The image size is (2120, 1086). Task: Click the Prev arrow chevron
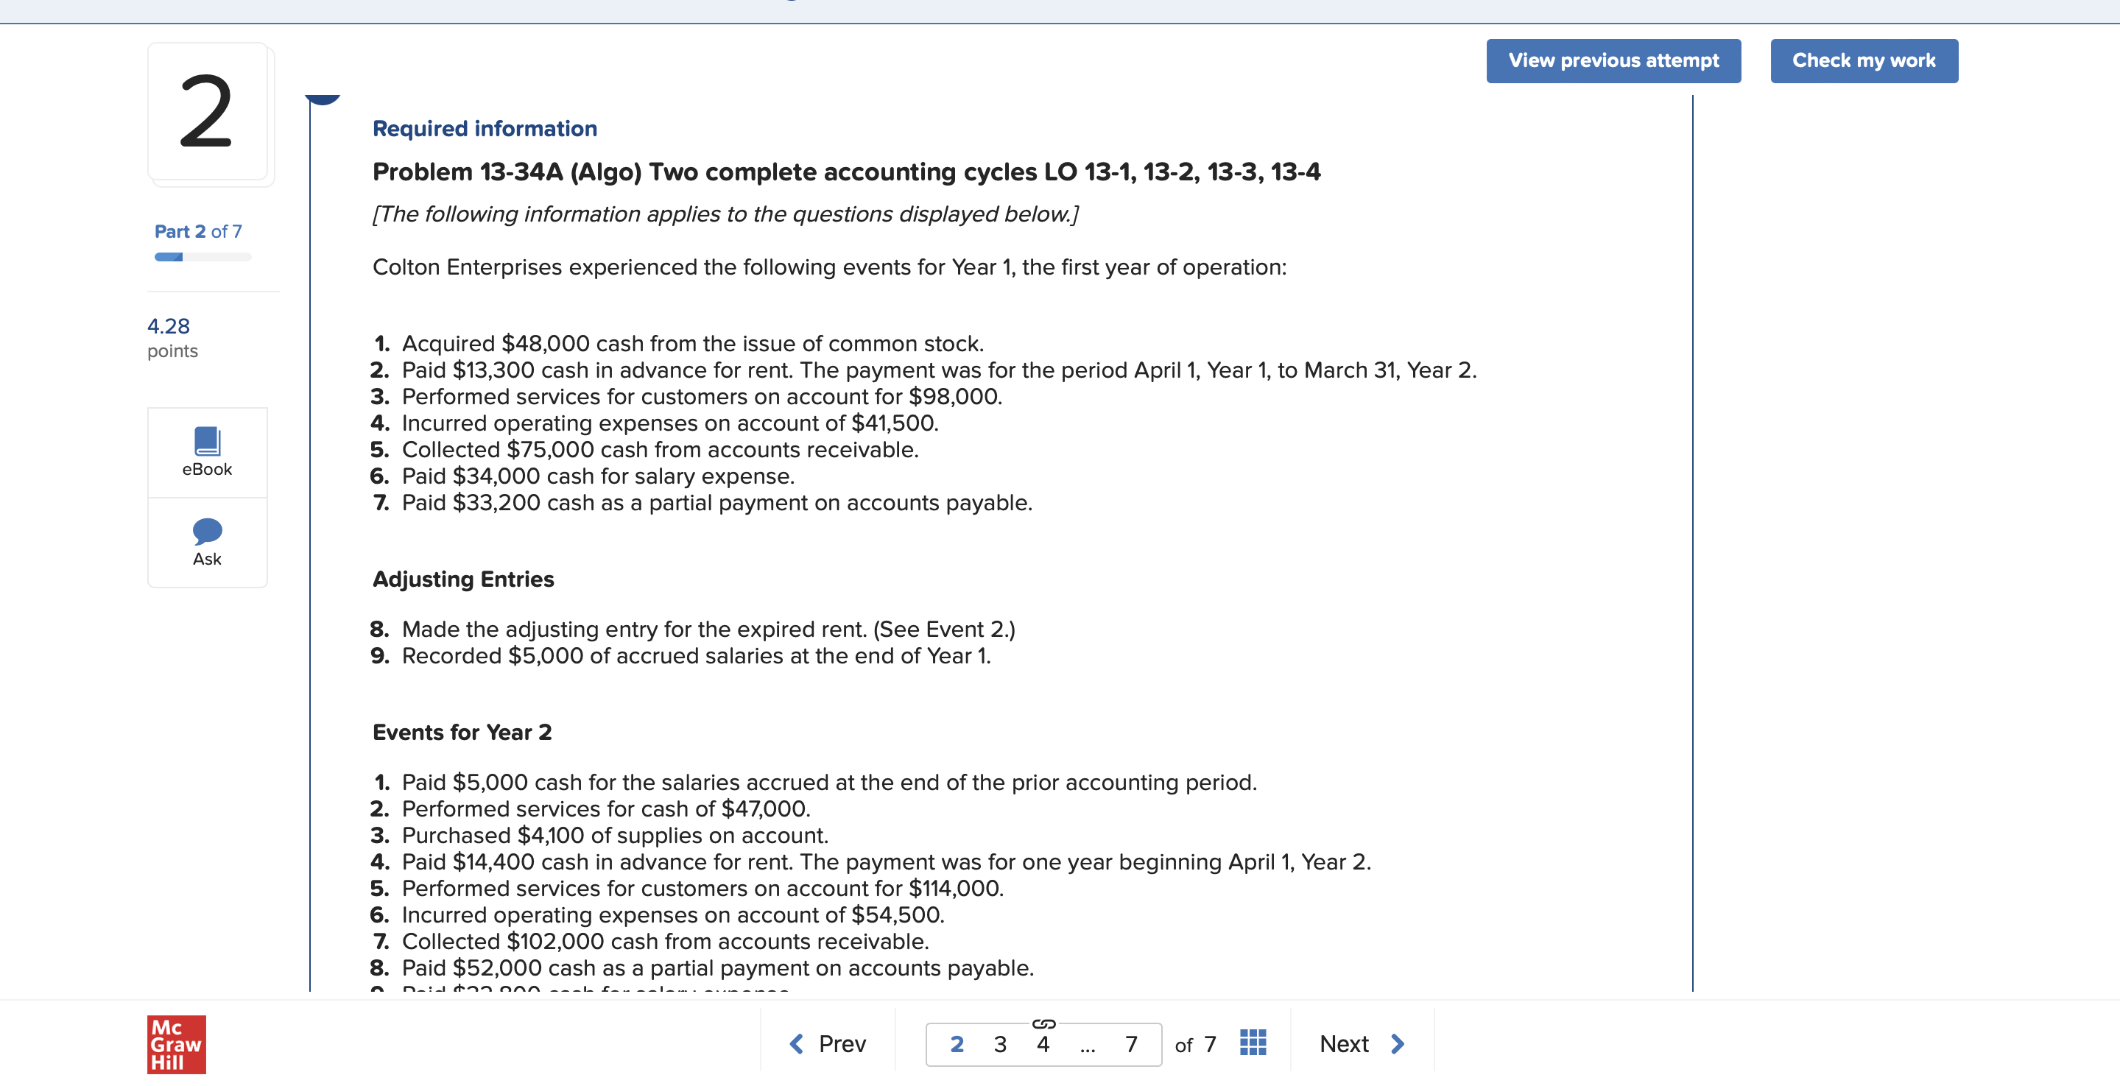(x=795, y=1043)
